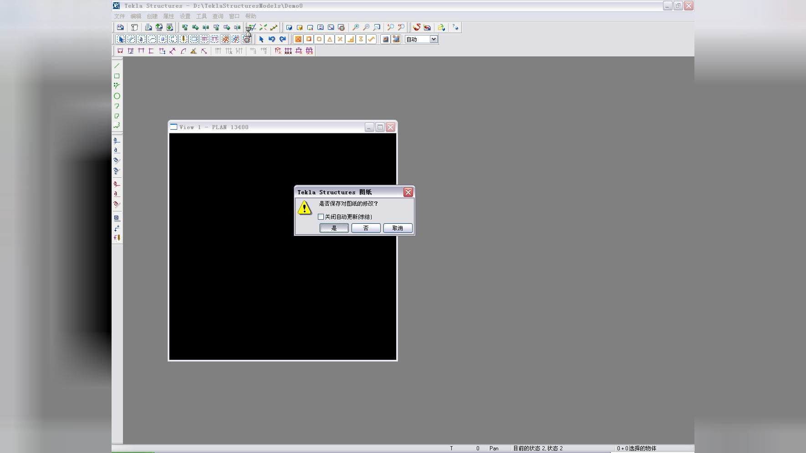Click the 否 (No) button in save dialog

click(x=366, y=228)
